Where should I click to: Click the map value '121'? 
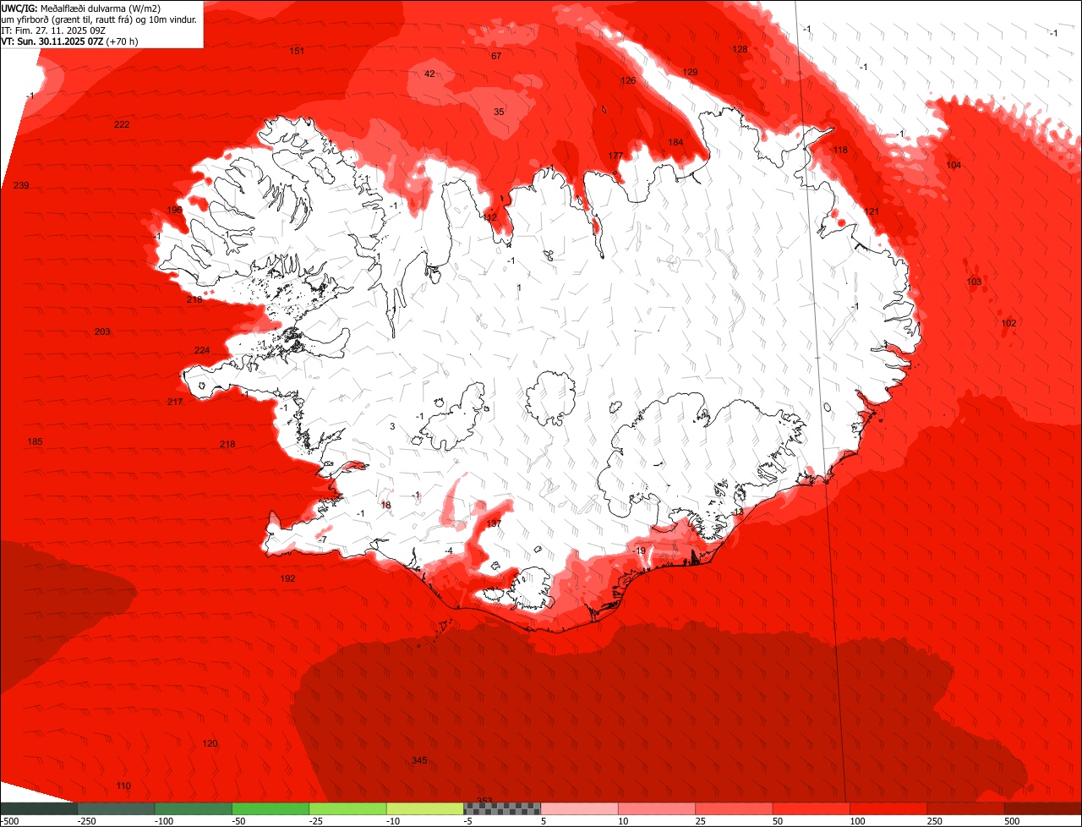pos(872,211)
